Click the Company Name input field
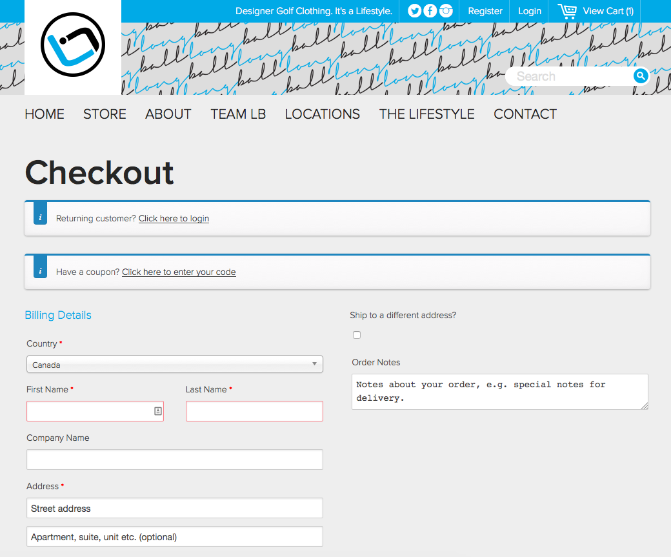 174,460
